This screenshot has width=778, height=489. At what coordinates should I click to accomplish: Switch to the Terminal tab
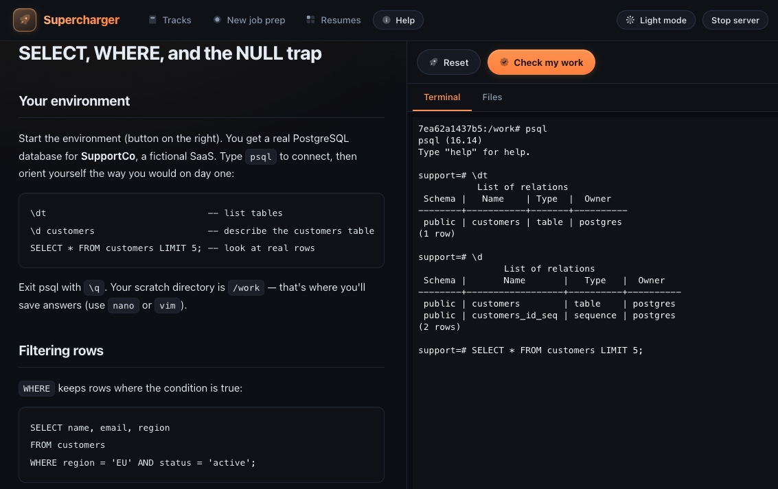click(442, 97)
